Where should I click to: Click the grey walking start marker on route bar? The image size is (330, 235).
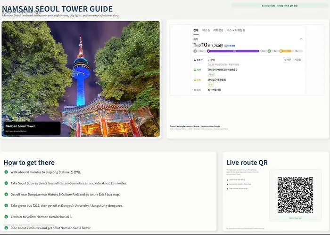click(x=195, y=51)
